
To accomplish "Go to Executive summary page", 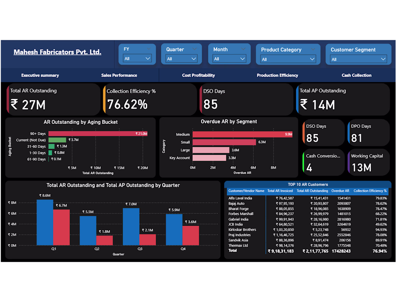I will 40,75.
